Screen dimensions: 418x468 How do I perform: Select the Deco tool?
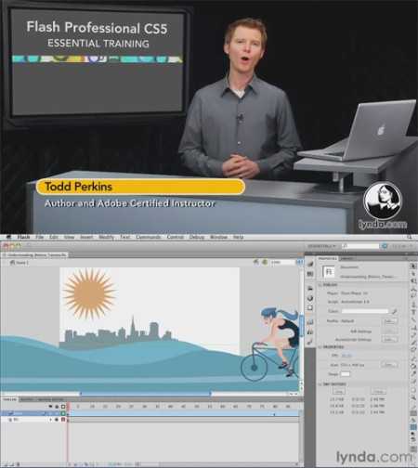click(x=413, y=350)
